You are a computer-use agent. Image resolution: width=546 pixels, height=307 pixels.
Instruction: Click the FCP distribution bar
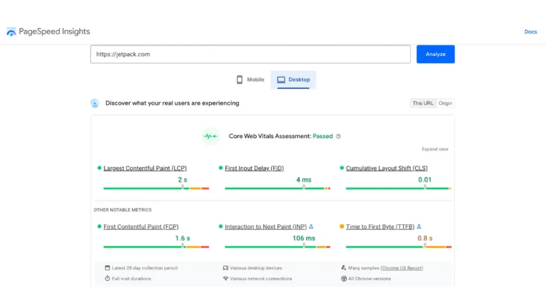[x=156, y=247]
